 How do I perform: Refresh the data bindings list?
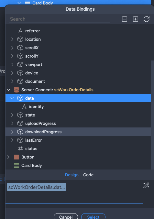click(147, 19)
